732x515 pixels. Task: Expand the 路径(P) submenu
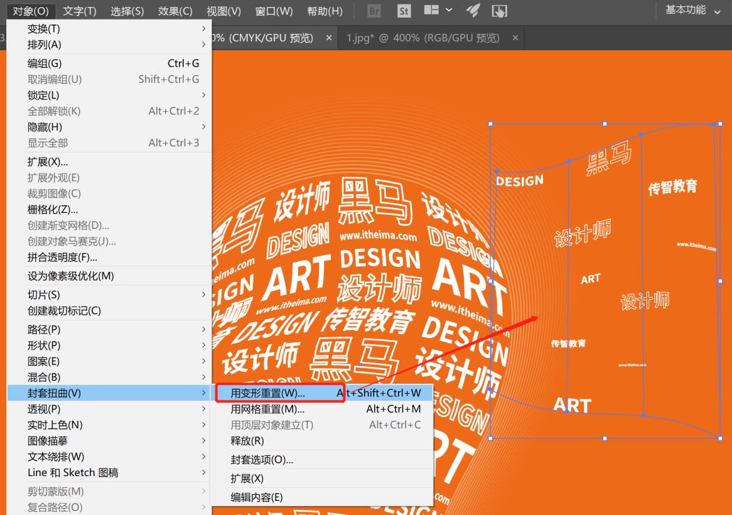tap(110, 330)
